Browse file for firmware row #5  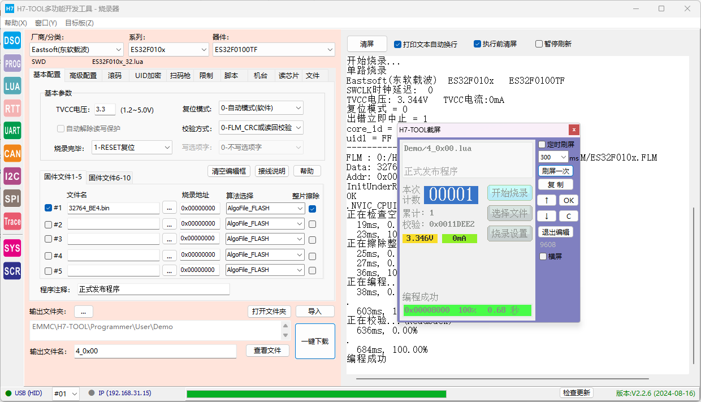click(x=170, y=270)
